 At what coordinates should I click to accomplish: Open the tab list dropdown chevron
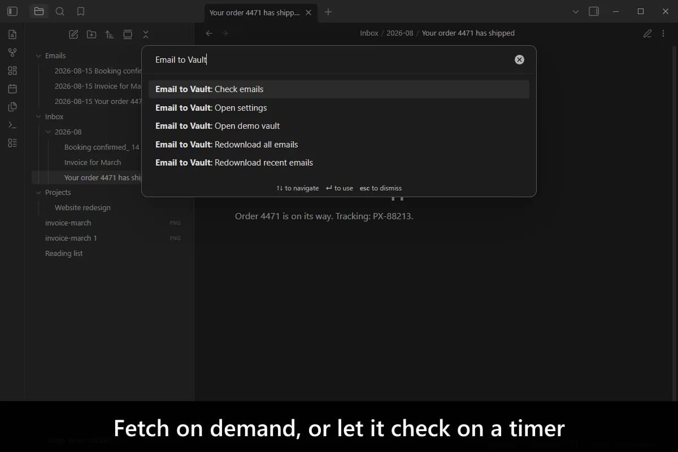point(576,11)
